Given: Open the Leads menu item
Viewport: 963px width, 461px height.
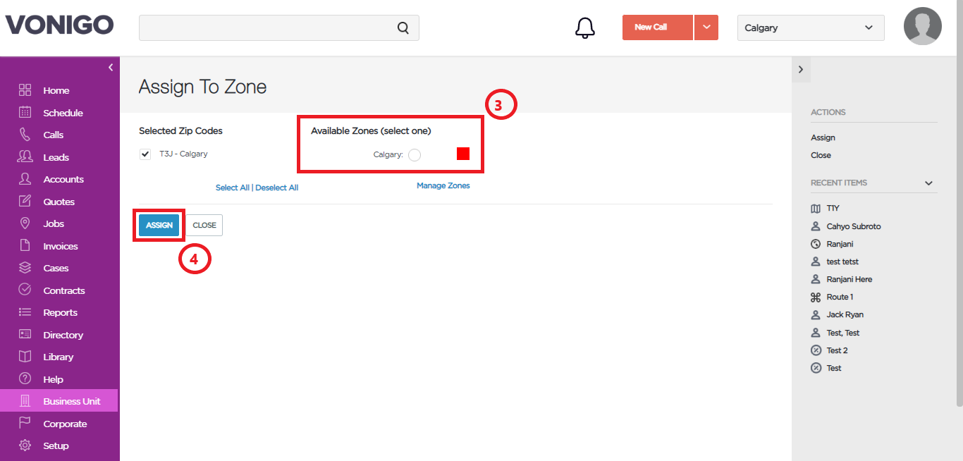Looking at the screenshot, I should [x=56, y=157].
